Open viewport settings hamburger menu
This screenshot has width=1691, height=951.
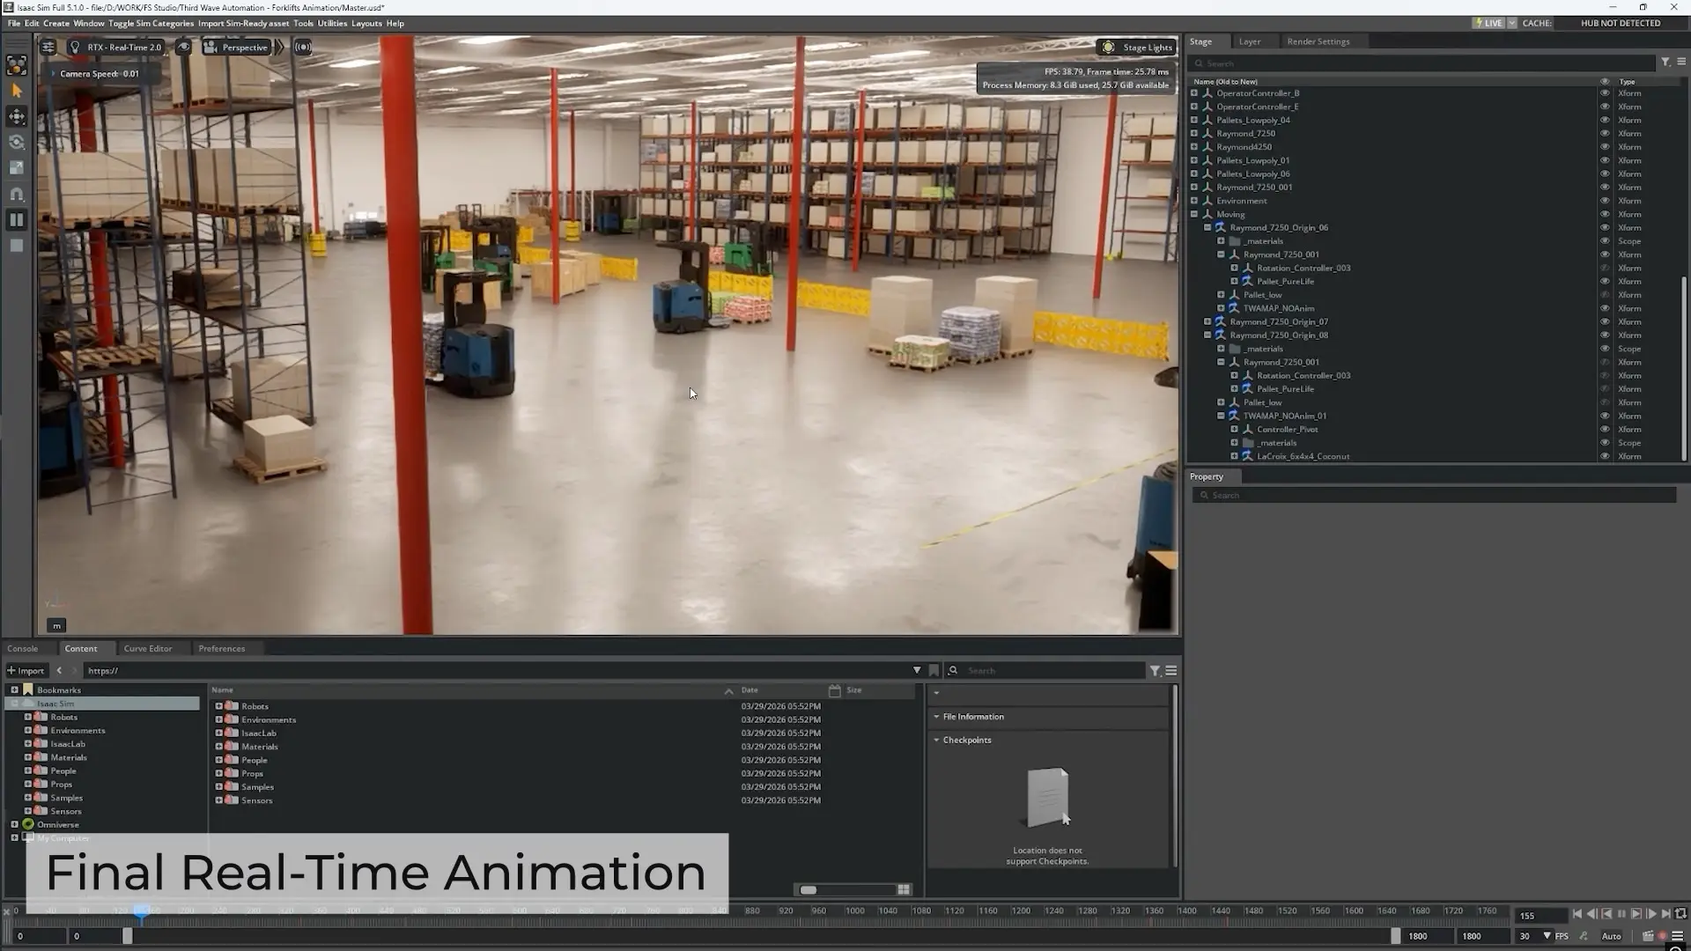48,48
